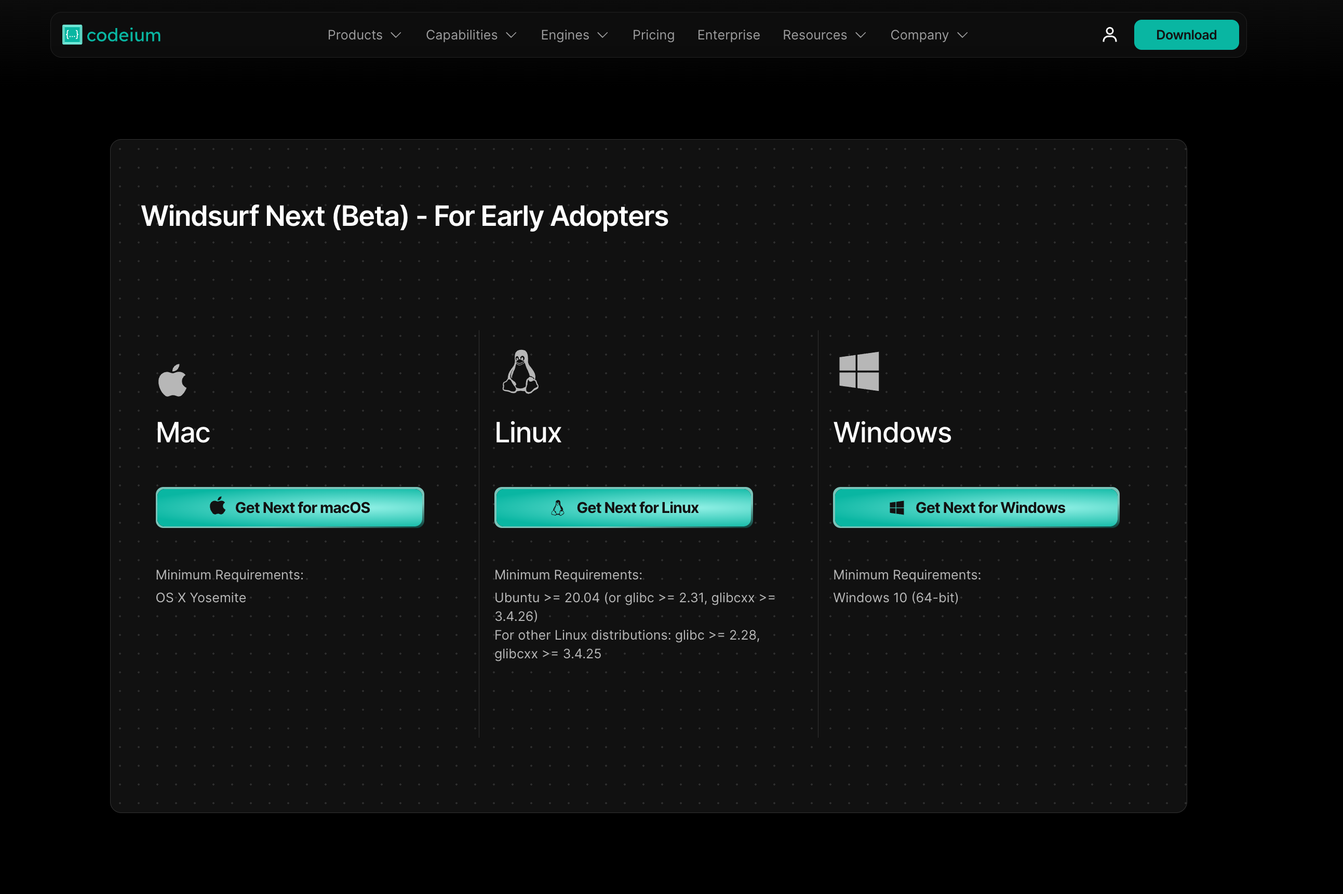Expand the Capabilities dropdown menu
Screen dimensions: 1343x894
471,35
